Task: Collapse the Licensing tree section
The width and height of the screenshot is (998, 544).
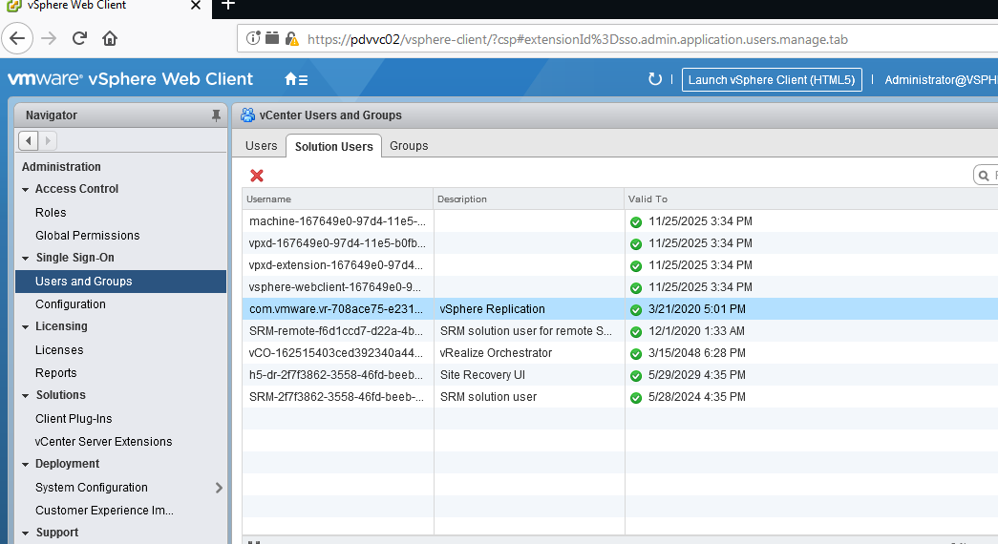Action: point(26,326)
